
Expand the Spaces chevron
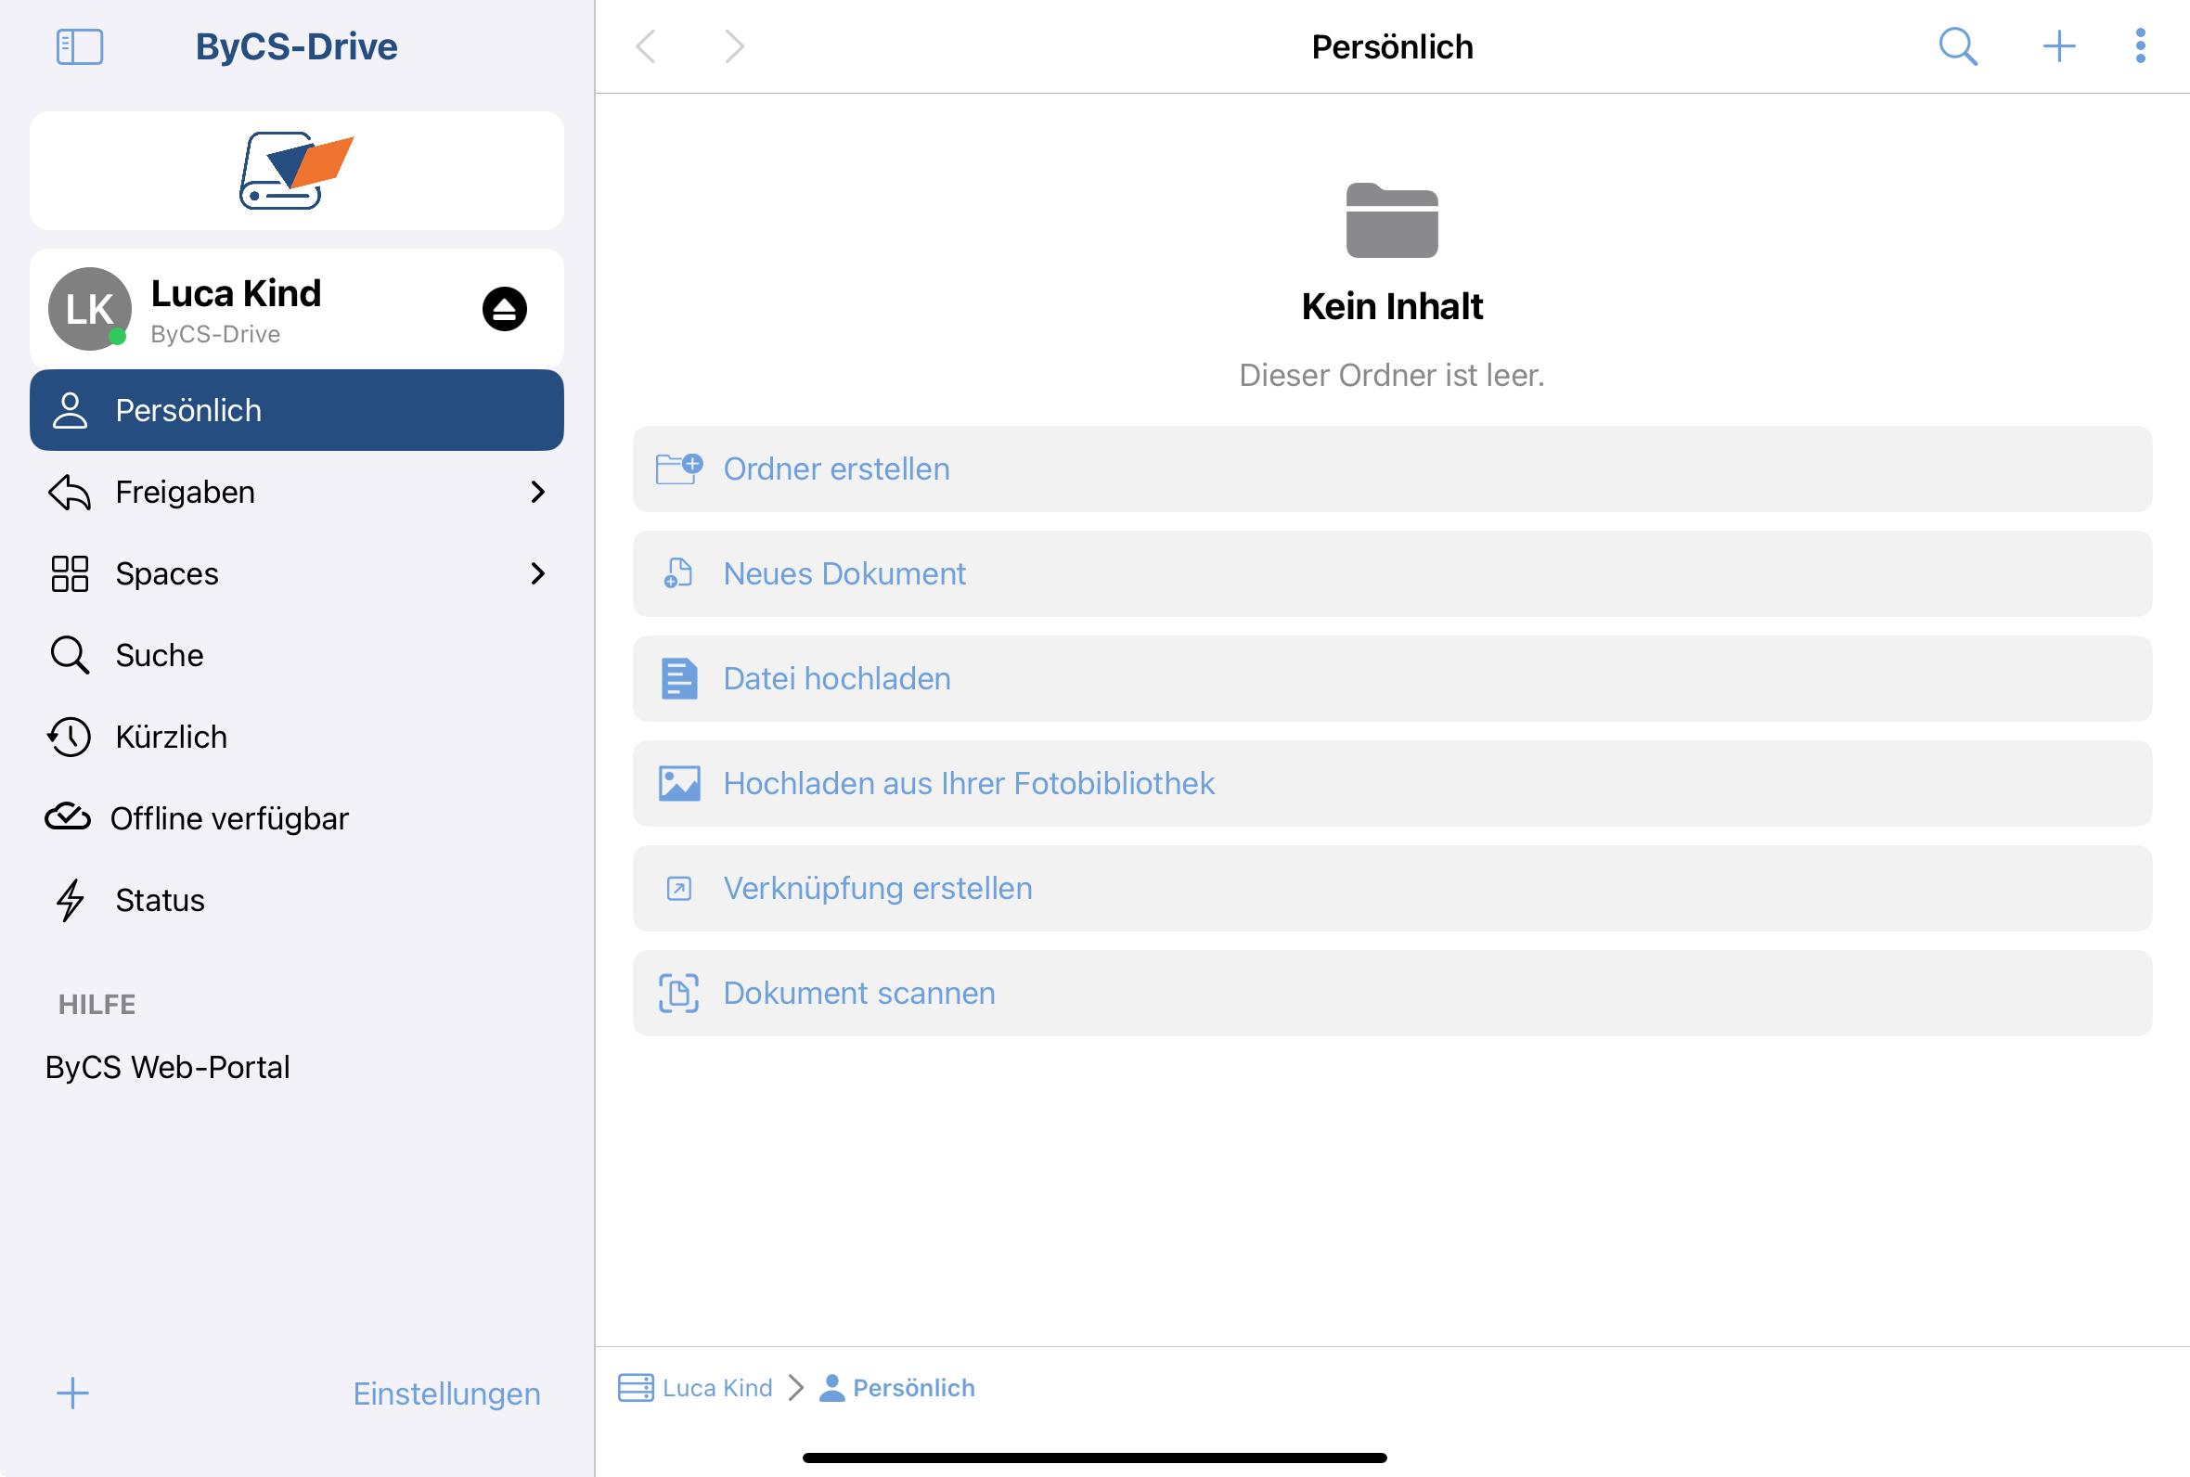pyautogui.click(x=537, y=573)
